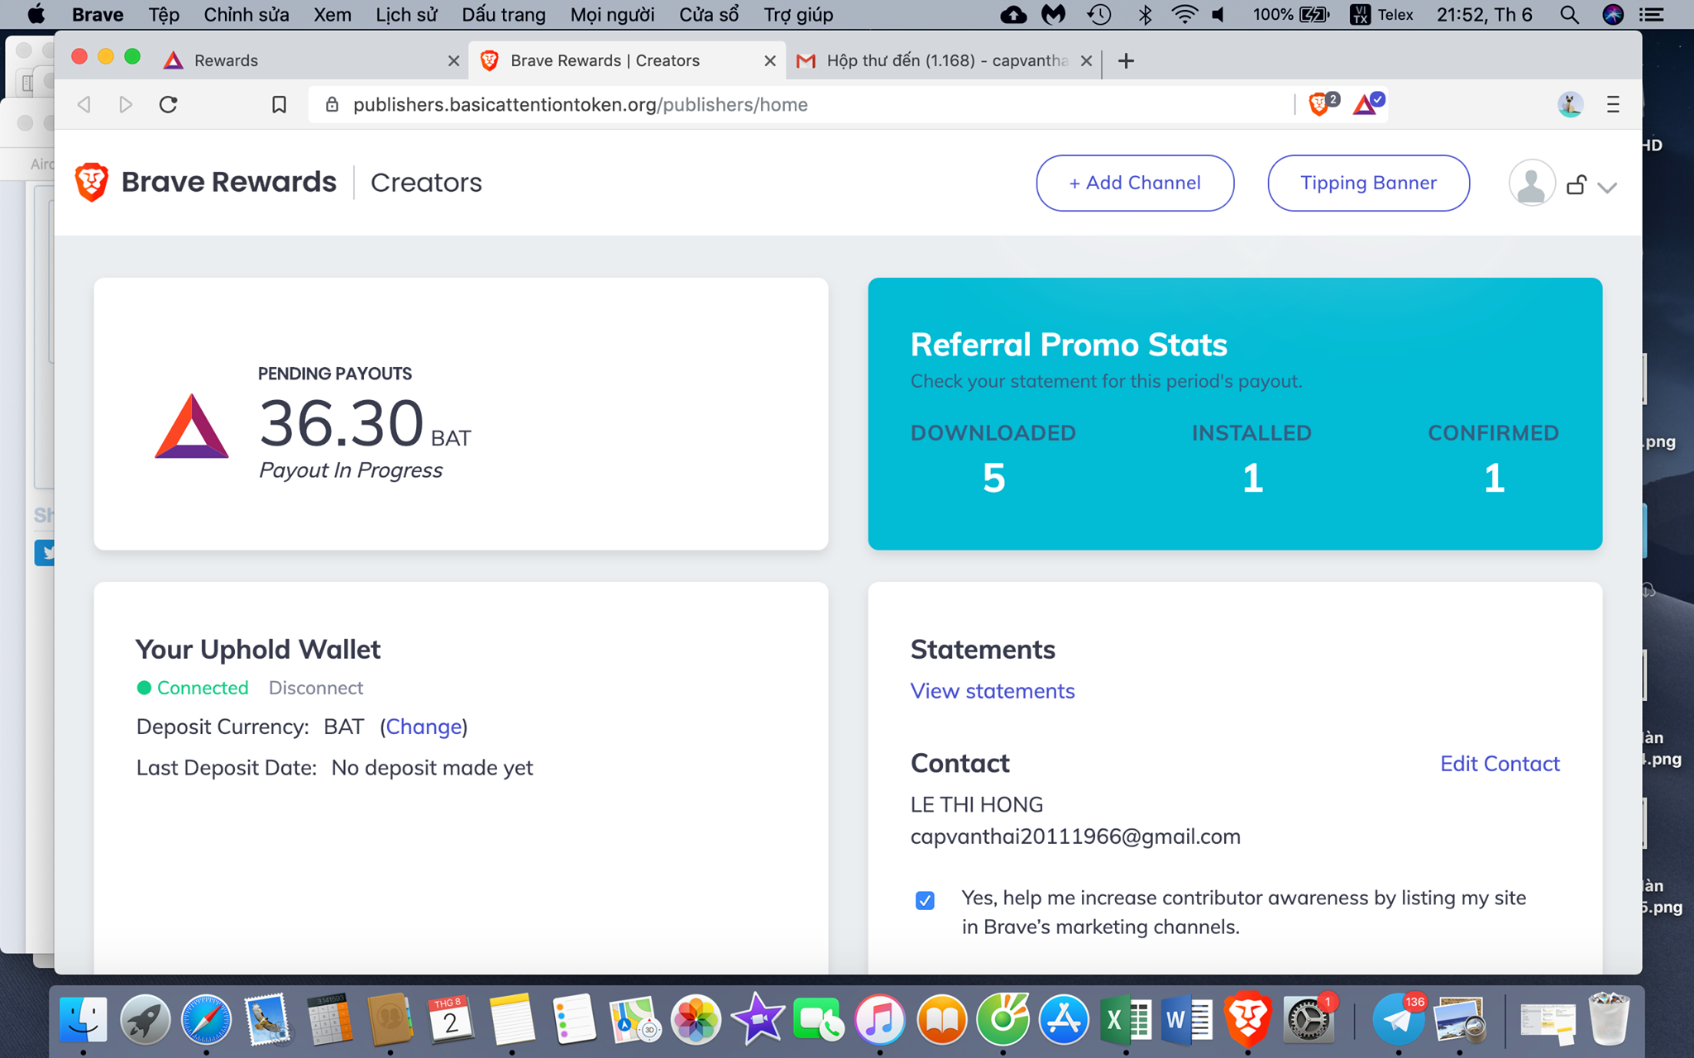1694x1058 pixels.
Task: Click the Tipping Banner button
Action: point(1368,183)
